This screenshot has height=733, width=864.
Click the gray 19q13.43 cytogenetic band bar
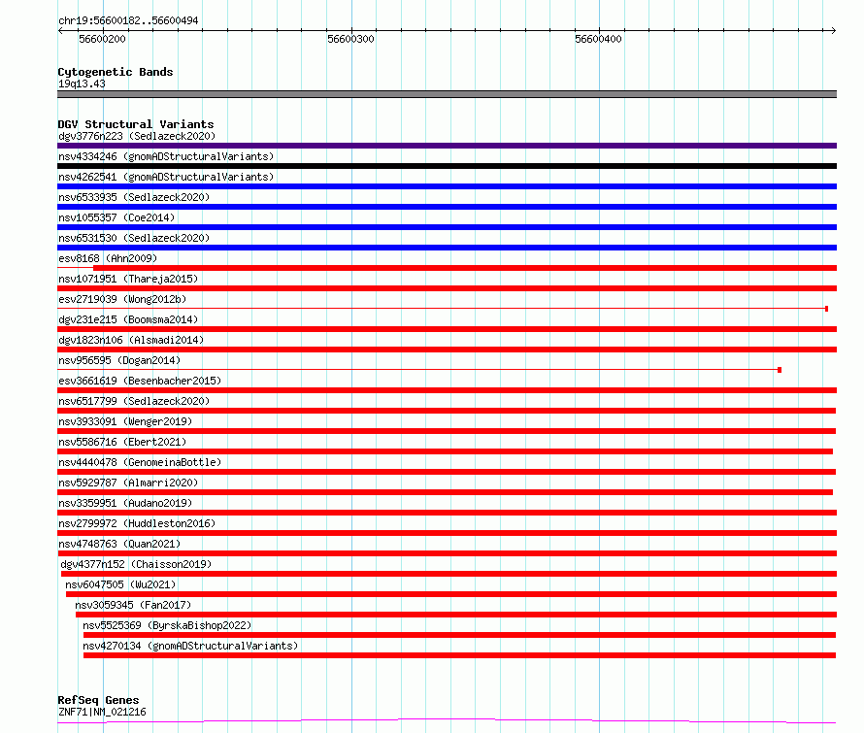click(x=447, y=94)
